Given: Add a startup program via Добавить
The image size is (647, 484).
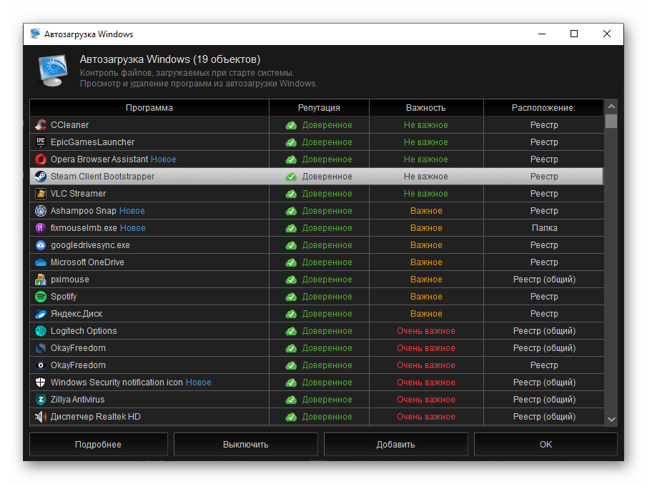Looking at the screenshot, I should point(396,445).
